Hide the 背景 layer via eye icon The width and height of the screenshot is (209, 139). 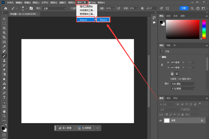coord(161,120)
